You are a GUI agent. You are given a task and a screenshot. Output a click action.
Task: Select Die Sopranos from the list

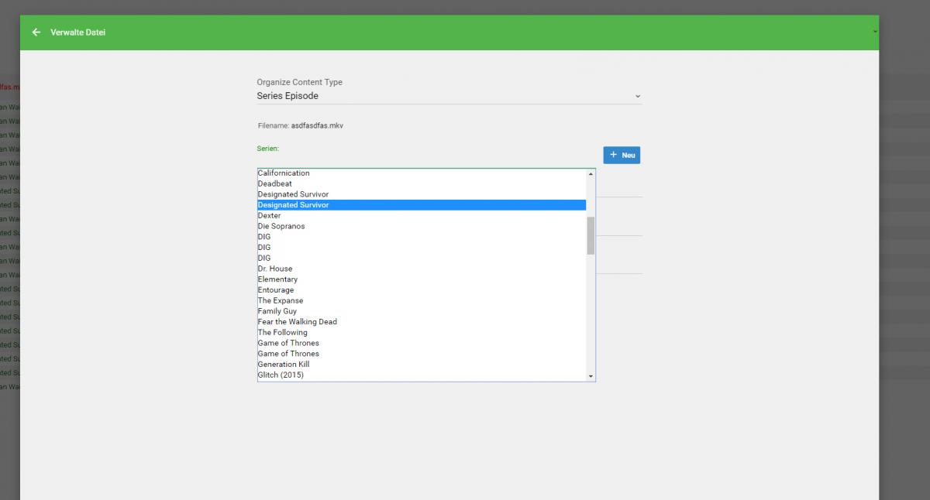pyautogui.click(x=422, y=226)
